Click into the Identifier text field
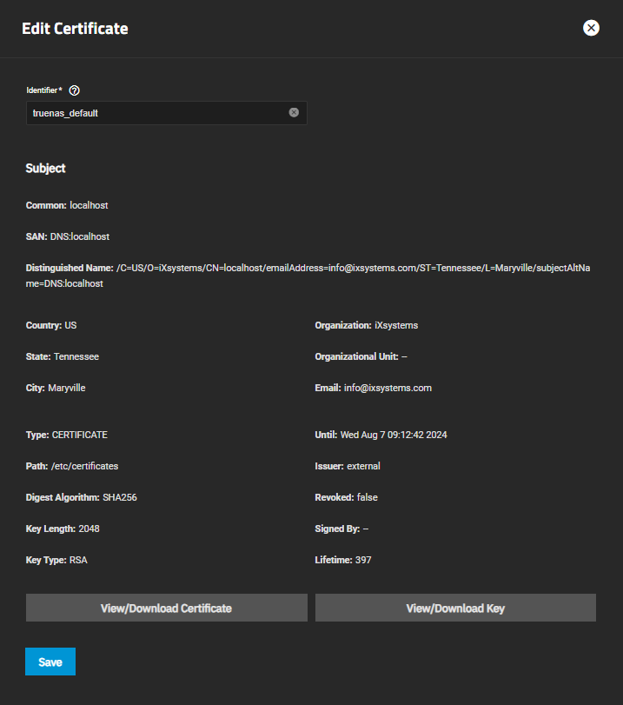Screen dimensions: 623x705 pyautogui.click(x=156, y=113)
